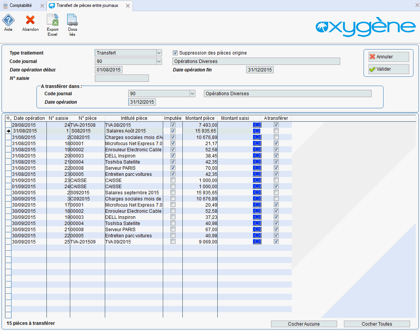Select cell 'Microfocus Net Express 7.0' 21,17 row

(134, 143)
